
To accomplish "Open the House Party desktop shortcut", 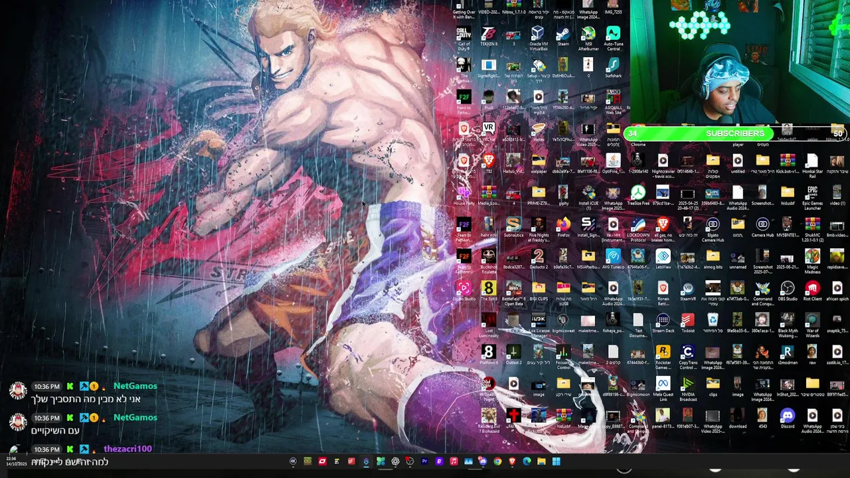I will [464, 195].
